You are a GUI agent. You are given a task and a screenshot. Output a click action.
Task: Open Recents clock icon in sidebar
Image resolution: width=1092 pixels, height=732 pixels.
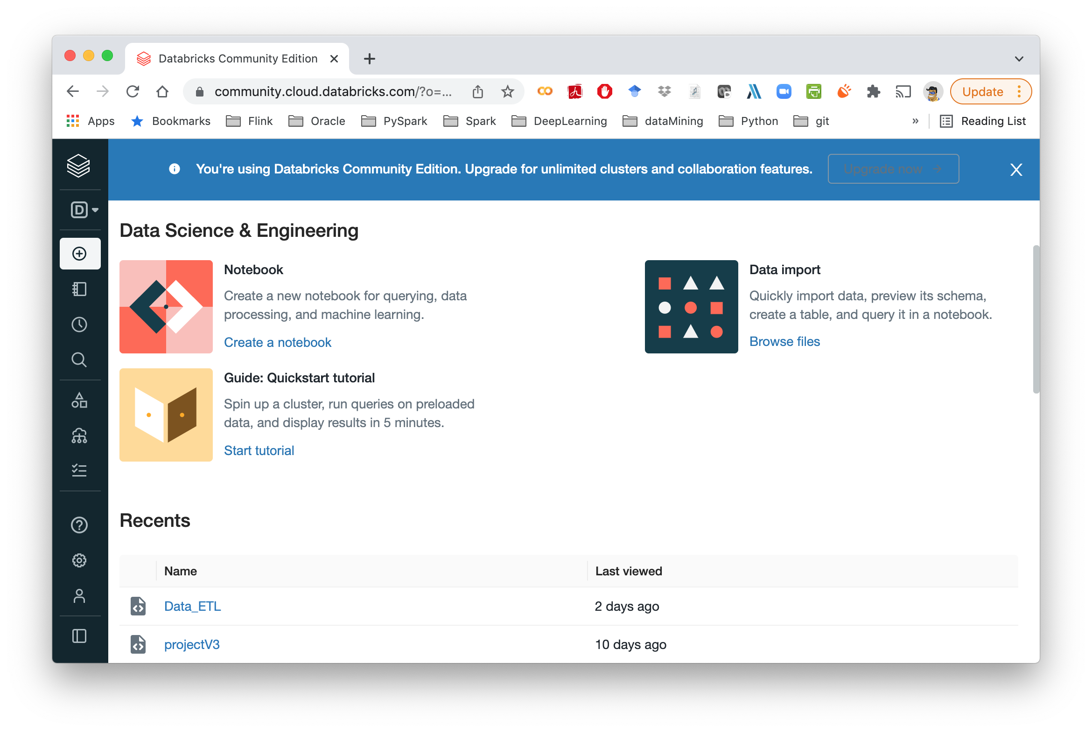pyautogui.click(x=79, y=325)
